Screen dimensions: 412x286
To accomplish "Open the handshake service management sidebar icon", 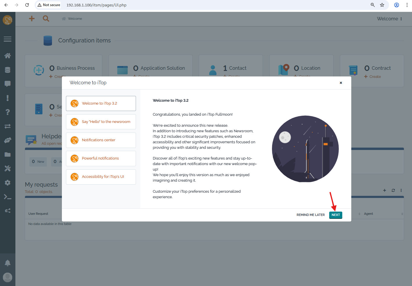I will pyautogui.click(x=8, y=140).
